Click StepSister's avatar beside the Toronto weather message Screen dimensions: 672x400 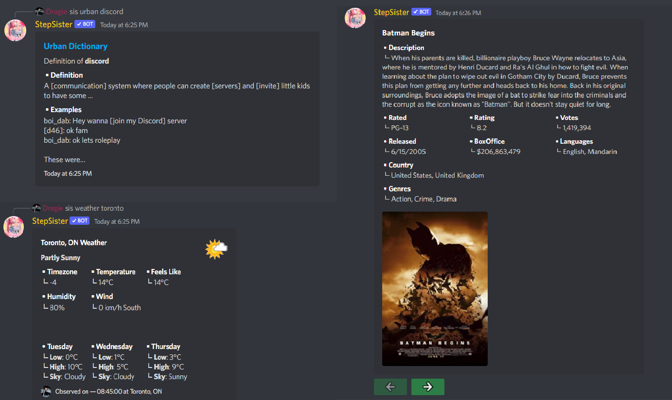click(x=14, y=227)
